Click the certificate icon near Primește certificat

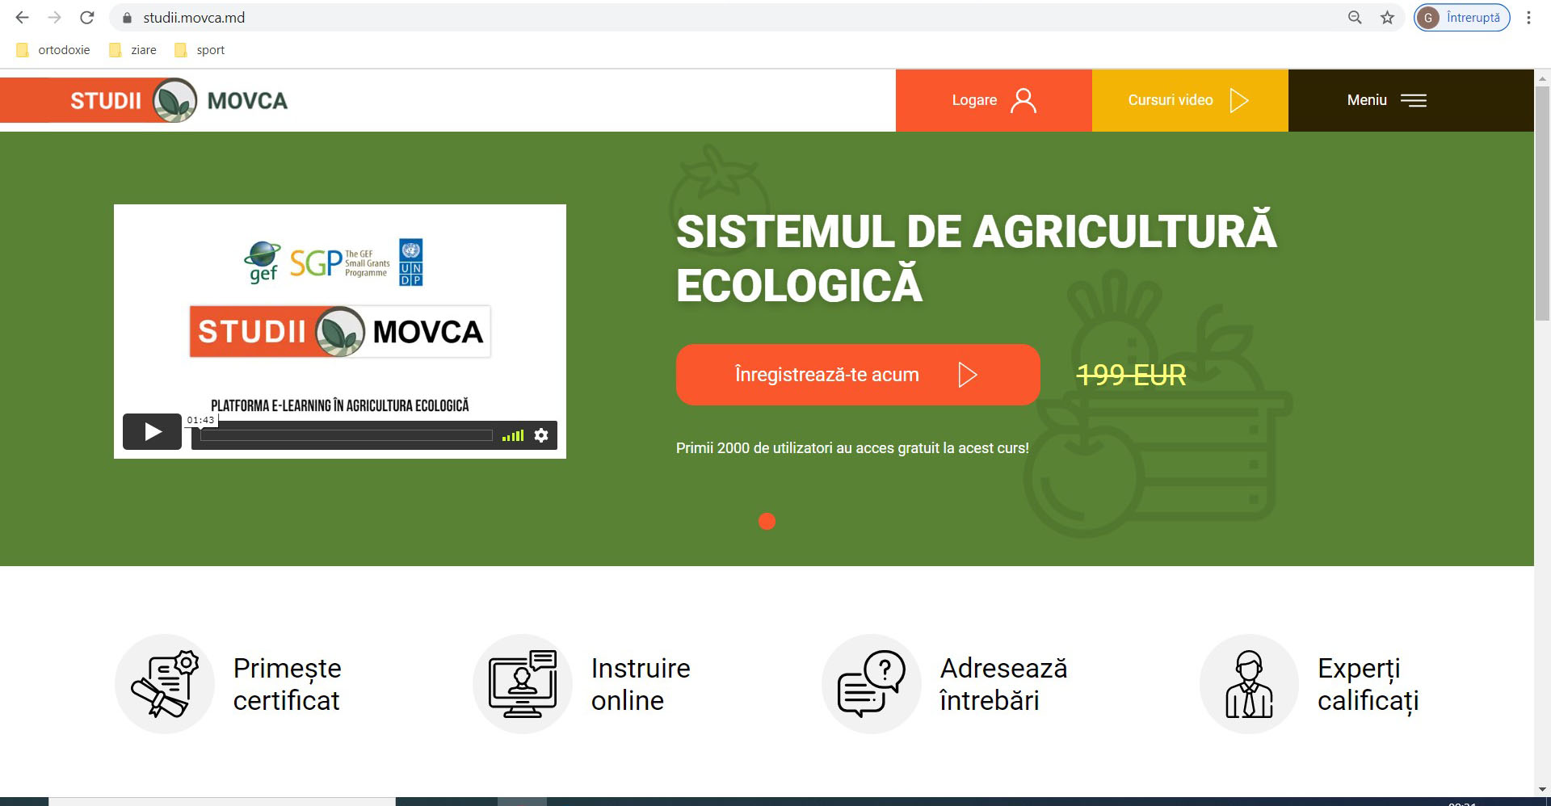click(164, 683)
